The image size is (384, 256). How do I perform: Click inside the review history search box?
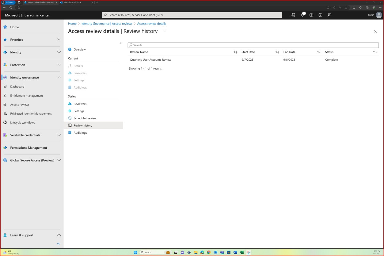tap(253, 45)
